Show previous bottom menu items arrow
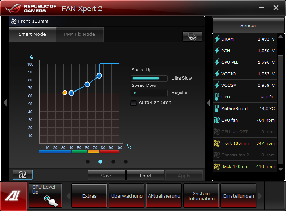Image resolution: width=286 pixels, height=211 pixels. coord(68,196)
